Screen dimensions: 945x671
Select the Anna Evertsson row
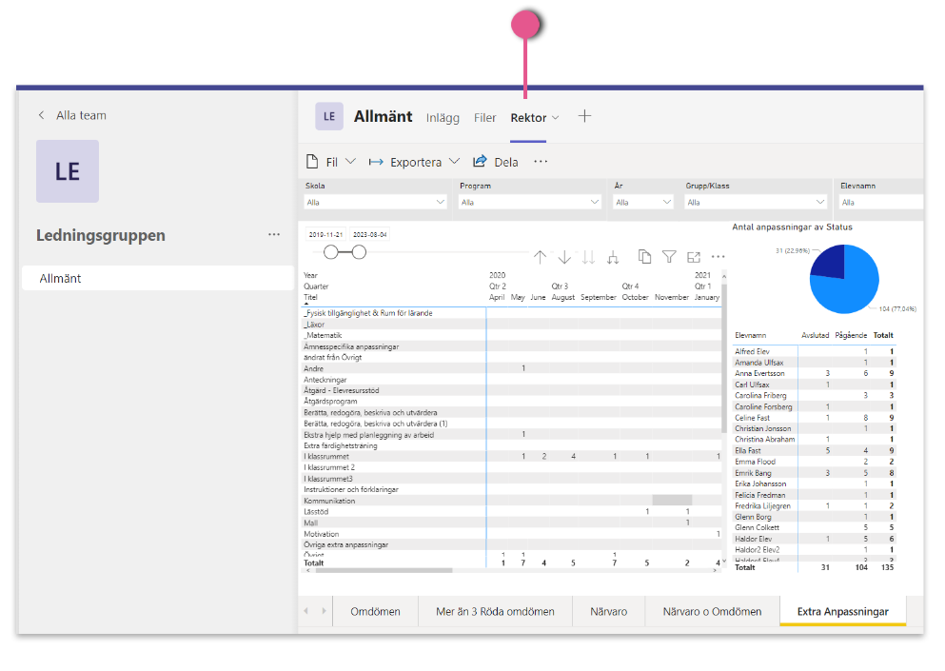pos(815,373)
